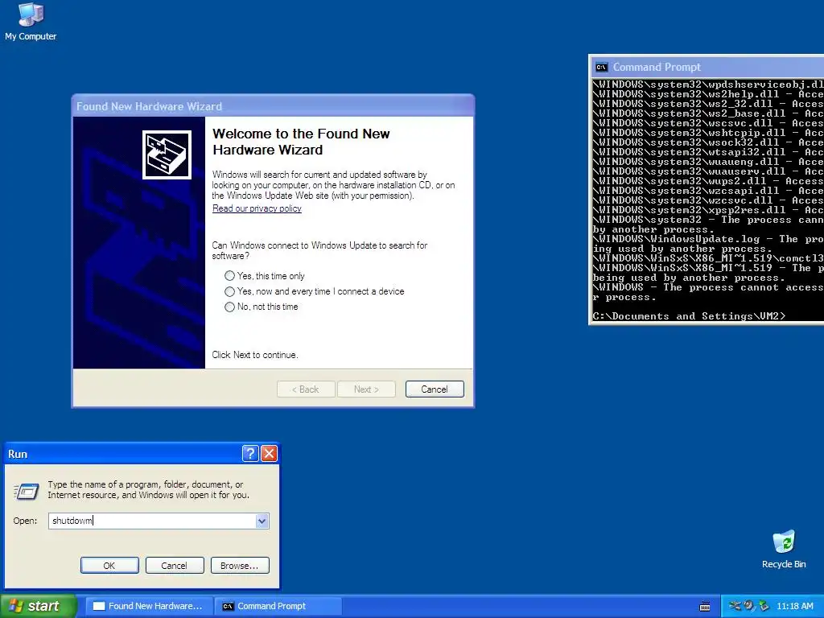
Task: Click the "Click Next to continue." text
Action: 255,355
